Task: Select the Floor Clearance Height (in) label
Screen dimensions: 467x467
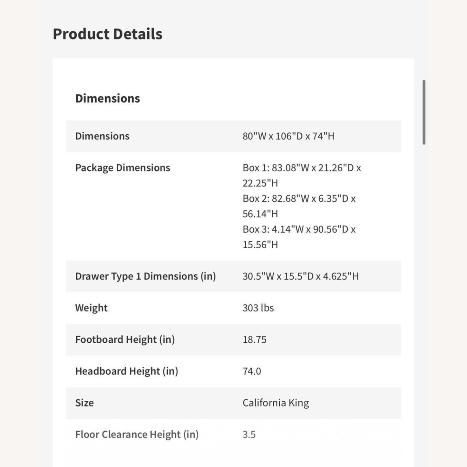Action: pos(137,434)
